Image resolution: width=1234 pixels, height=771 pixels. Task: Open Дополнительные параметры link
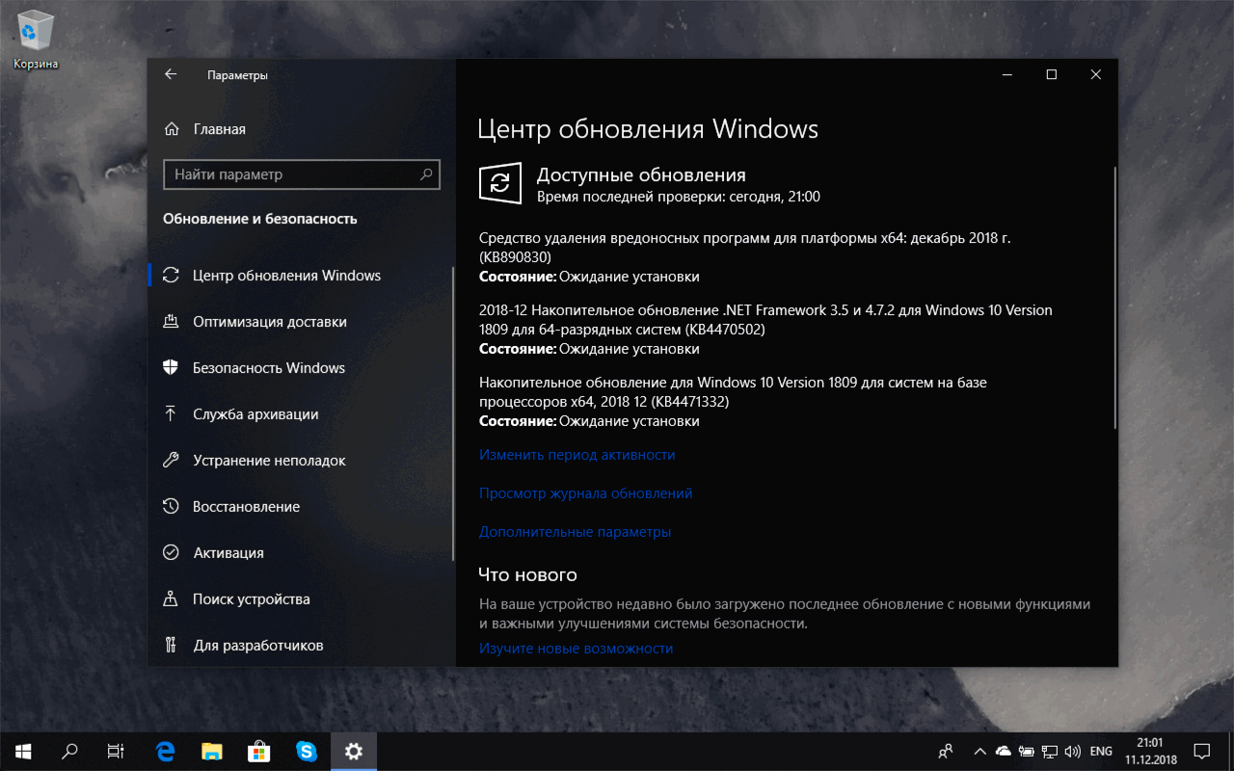[576, 531]
